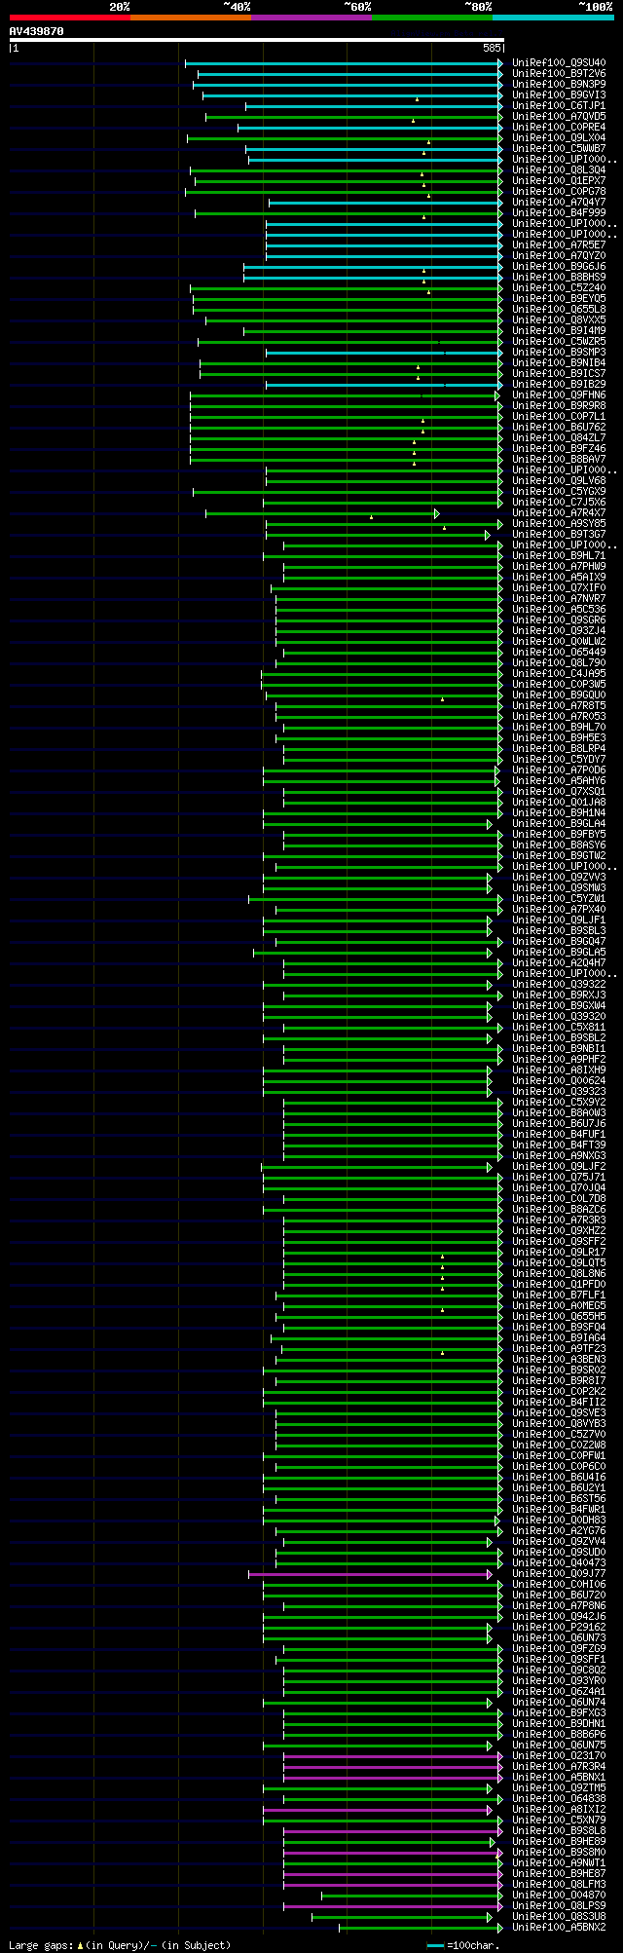
Task: Open hit UniRef100_C0PRE4
Action: click(559, 127)
